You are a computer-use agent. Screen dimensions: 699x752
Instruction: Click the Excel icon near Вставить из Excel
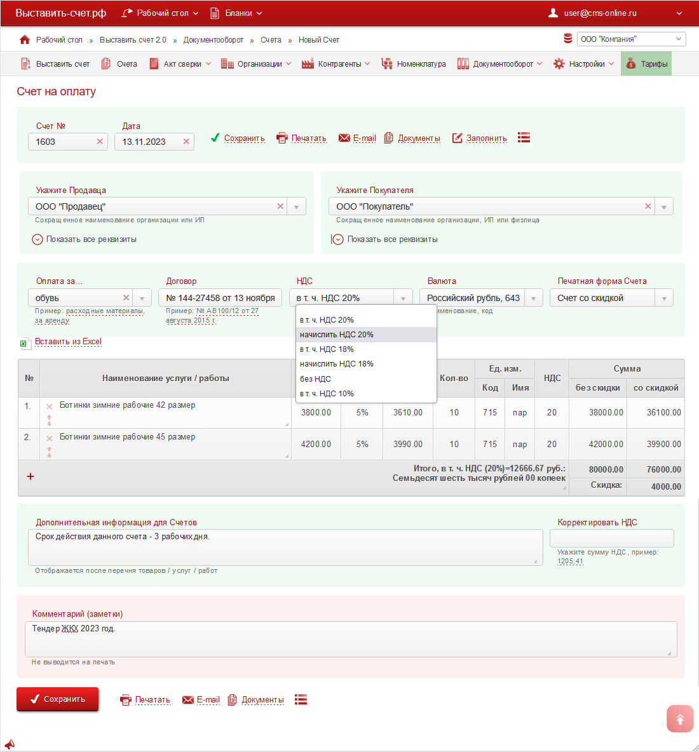click(x=25, y=343)
